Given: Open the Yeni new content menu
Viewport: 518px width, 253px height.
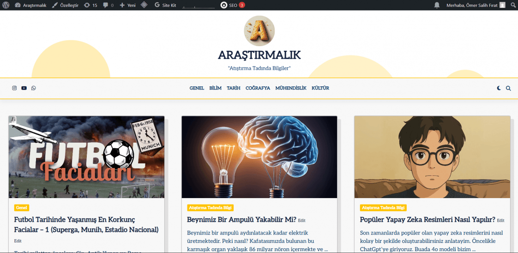Looking at the screenshot, I should [x=127, y=5].
